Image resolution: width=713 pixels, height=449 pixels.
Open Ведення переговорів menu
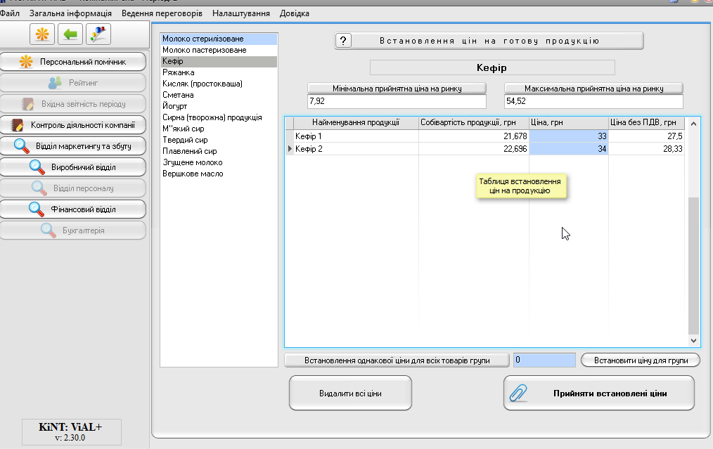click(162, 13)
